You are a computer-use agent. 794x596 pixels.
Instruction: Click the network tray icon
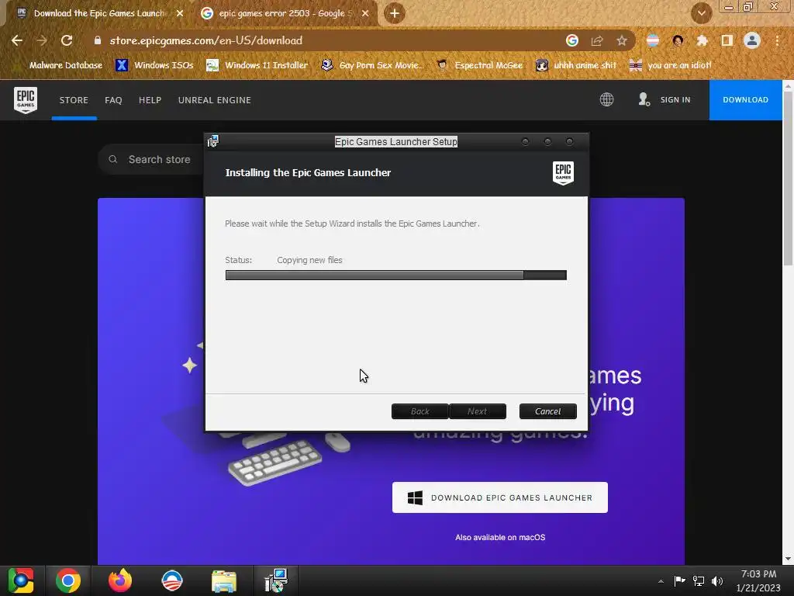pyautogui.click(x=699, y=580)
